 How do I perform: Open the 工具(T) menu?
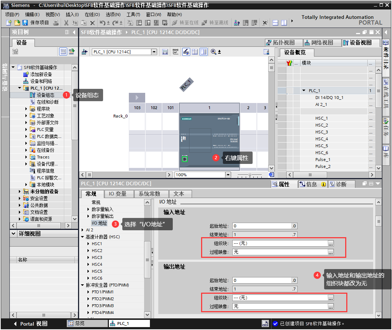[133, 15]
